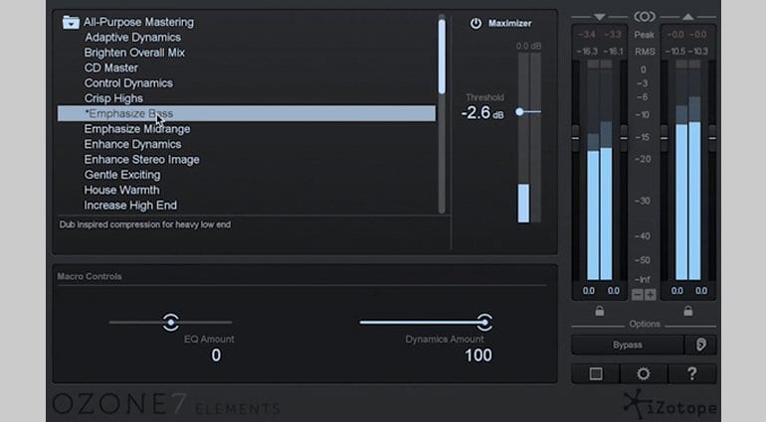Select the Increase High End preset

pyautogui.click(x=130, y=206)
